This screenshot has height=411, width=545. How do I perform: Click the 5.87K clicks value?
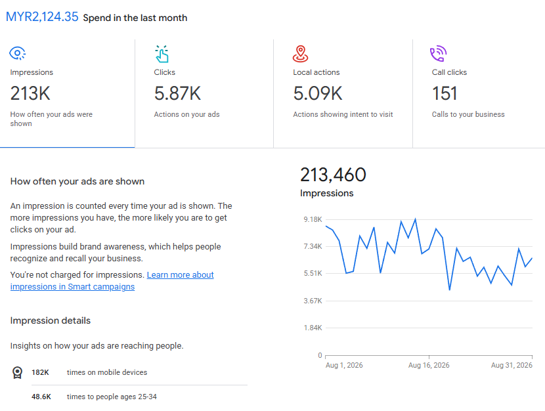point(177,93)
